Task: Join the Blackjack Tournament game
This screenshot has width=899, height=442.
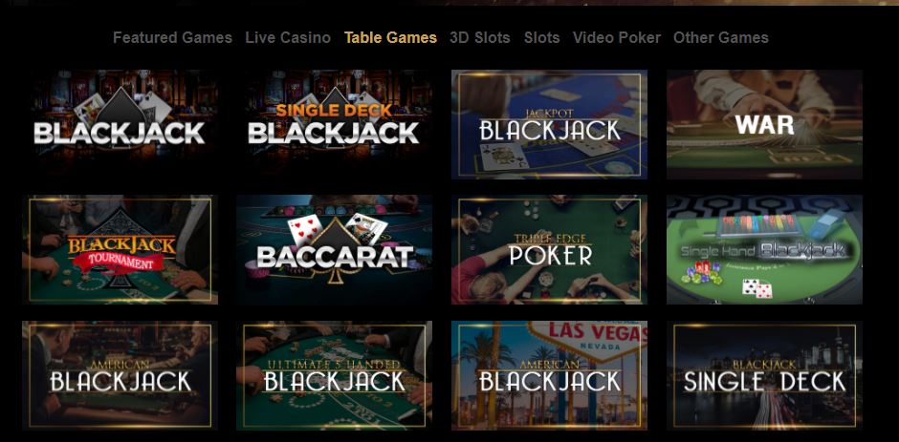Action: pyautogui.click(x=120, y=249)
